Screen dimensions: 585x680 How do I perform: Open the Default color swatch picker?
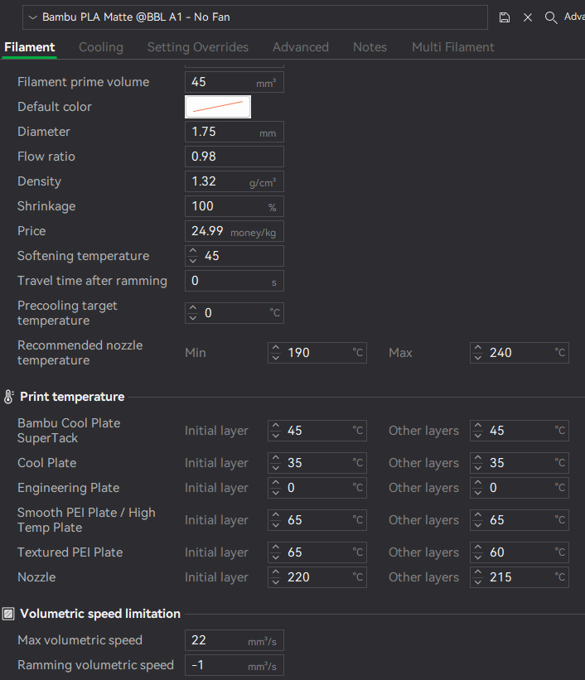(x=218, y=107)
